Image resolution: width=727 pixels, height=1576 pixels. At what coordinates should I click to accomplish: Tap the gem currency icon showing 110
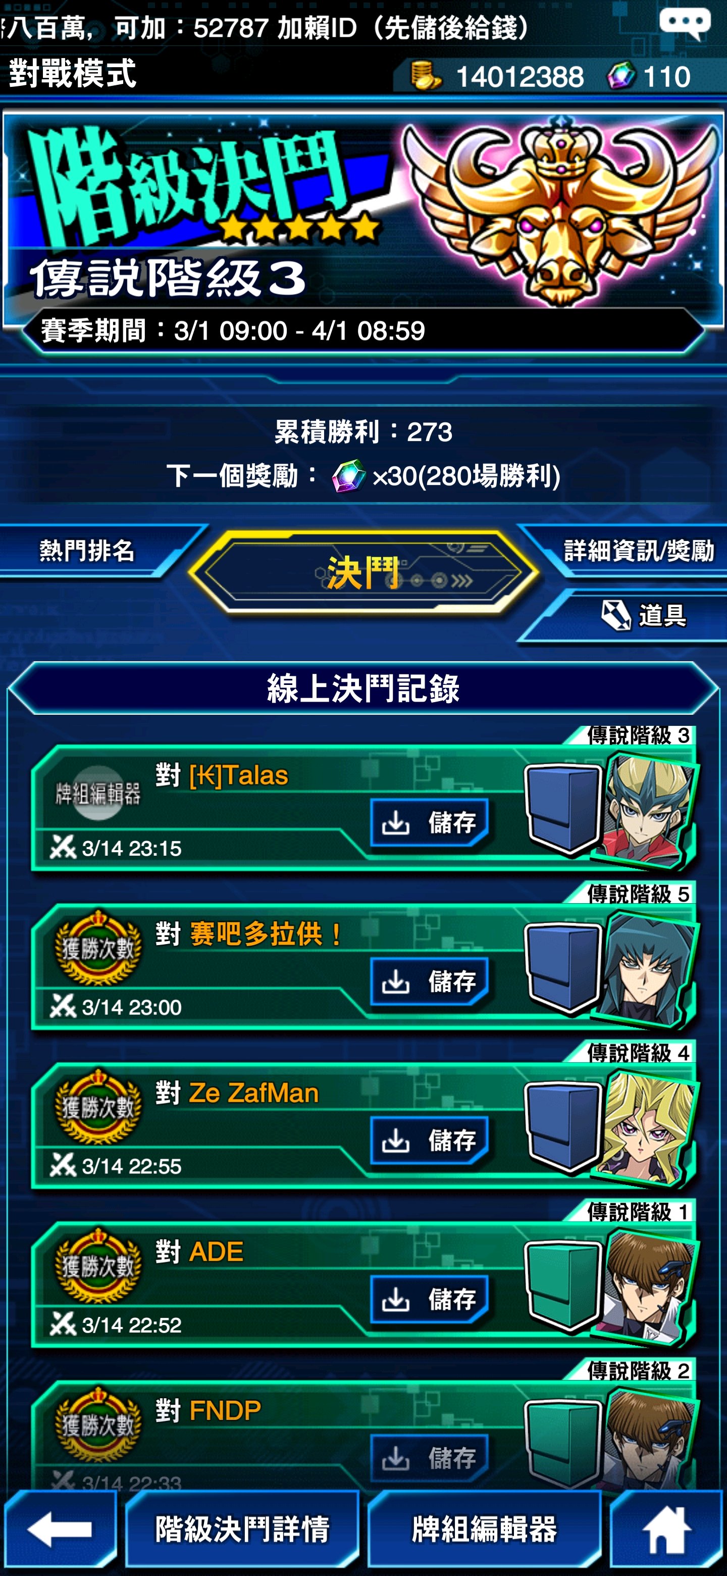pyautogui.click(x=621, y=76)
